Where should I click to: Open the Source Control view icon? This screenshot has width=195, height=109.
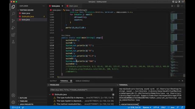[13, 21]
